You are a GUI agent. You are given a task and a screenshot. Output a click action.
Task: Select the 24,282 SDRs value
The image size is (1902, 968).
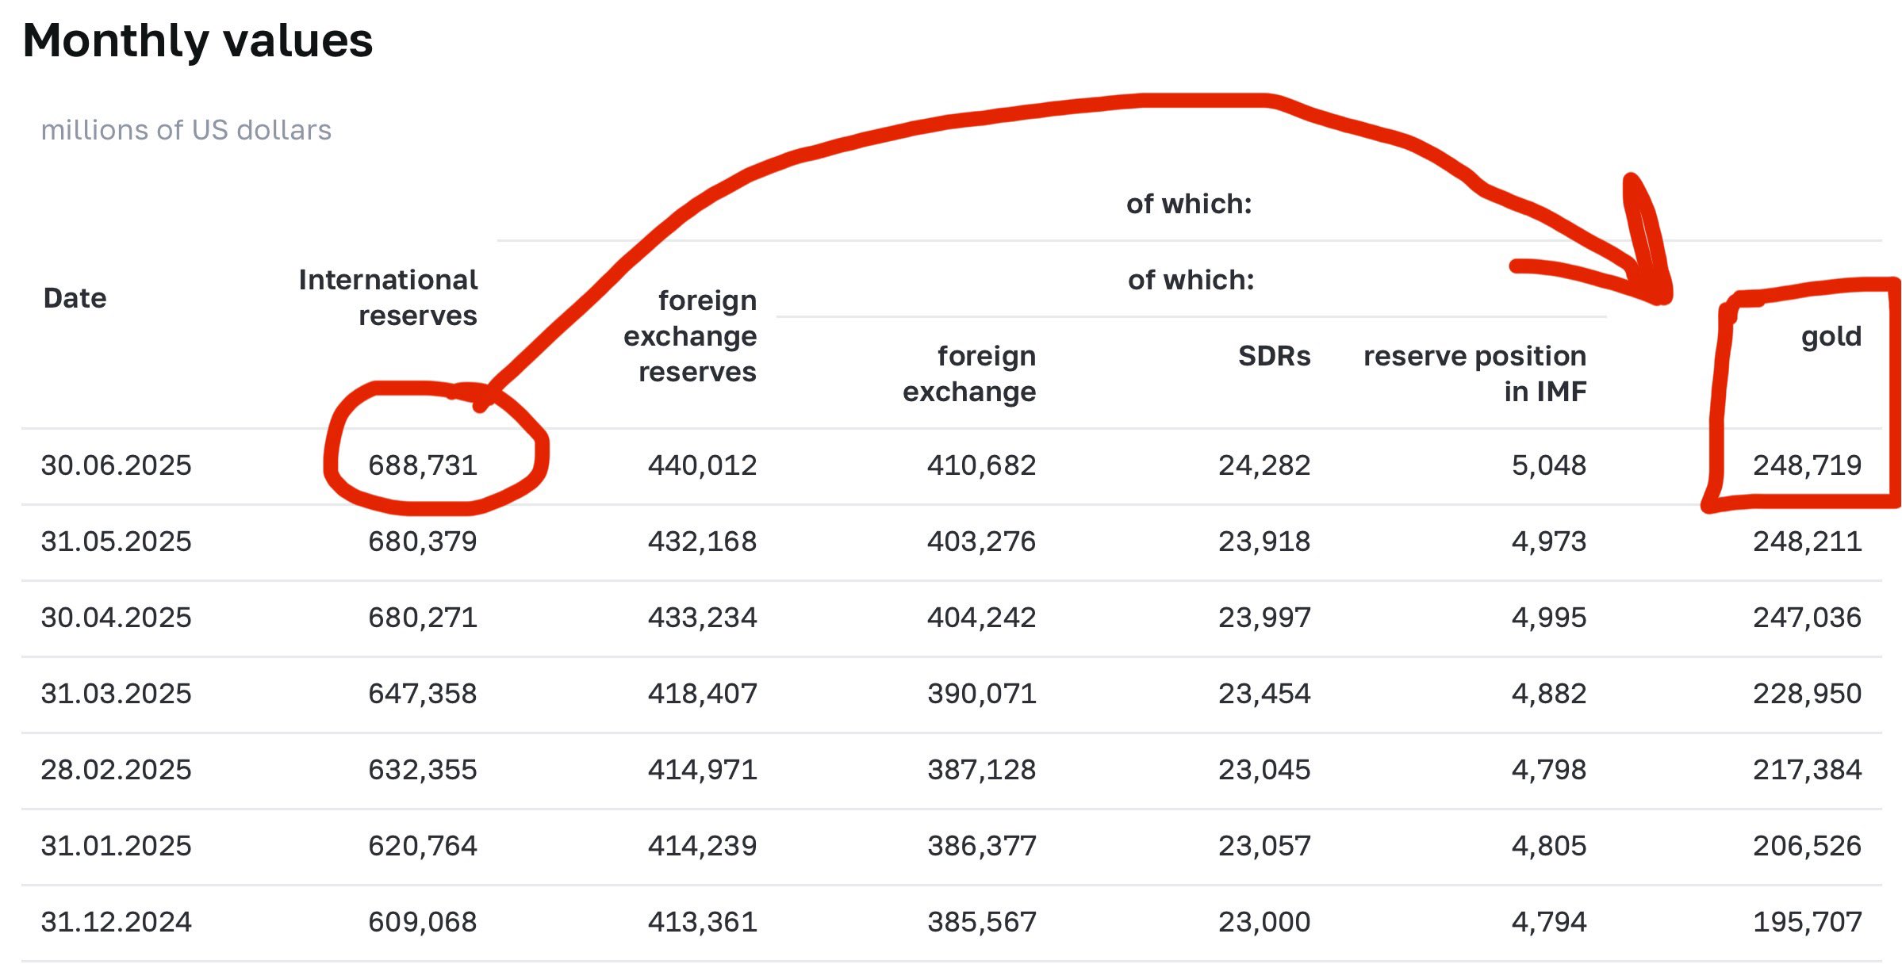click(1264, 465)
